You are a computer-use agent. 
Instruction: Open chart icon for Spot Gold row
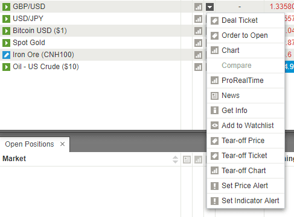(198, 43)
